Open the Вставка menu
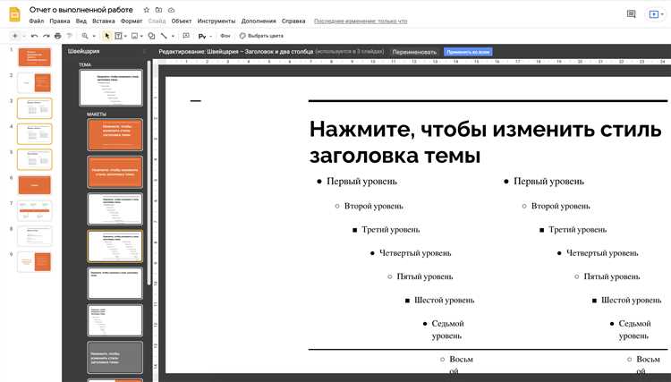This screenshot has width=671, height=382. coord(104,21)
